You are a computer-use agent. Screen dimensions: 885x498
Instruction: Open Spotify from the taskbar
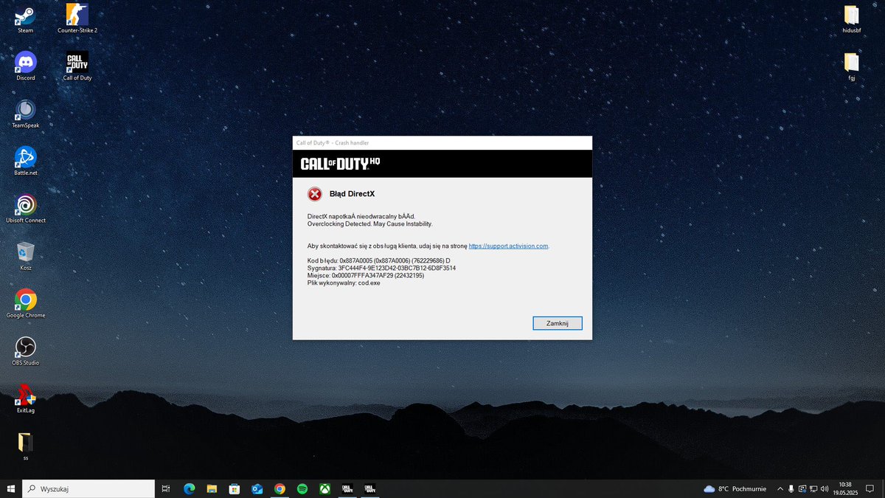tap(302, 488)
